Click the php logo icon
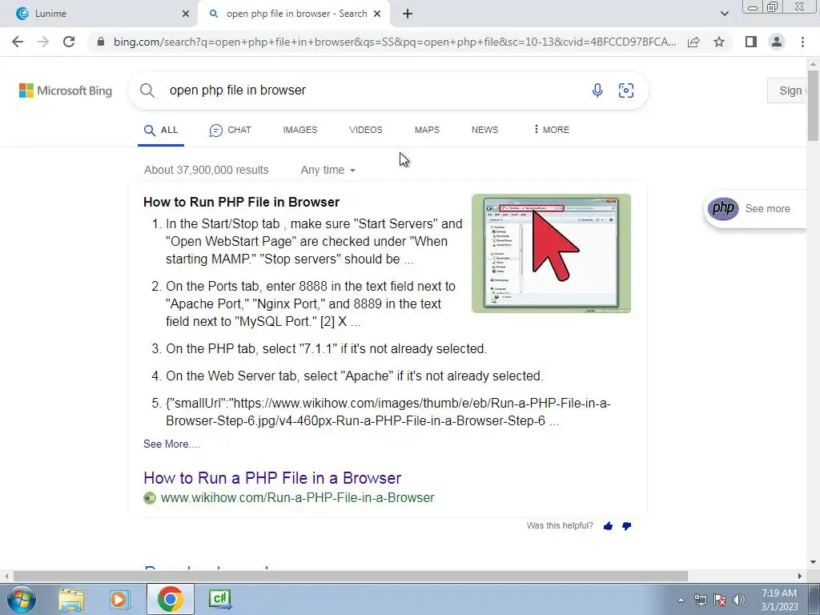Image resolution: width=820 pixels, height=615 pixels. (x=723, y=209)
